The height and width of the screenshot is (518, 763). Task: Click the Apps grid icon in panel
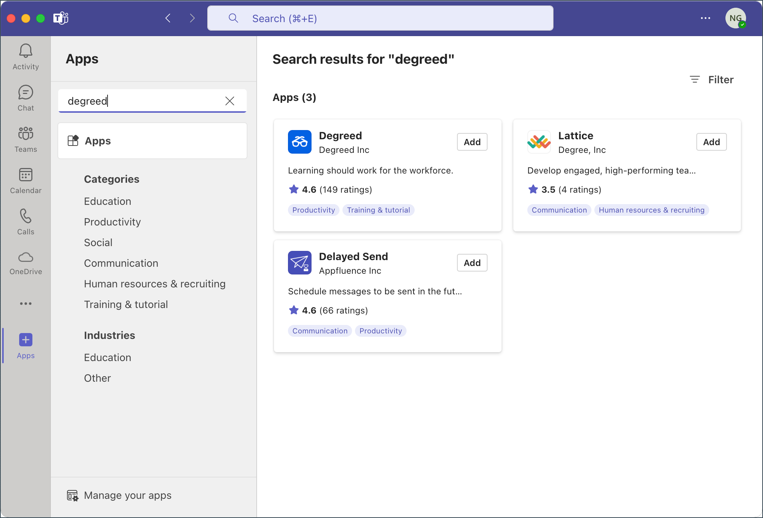[73, 141]
